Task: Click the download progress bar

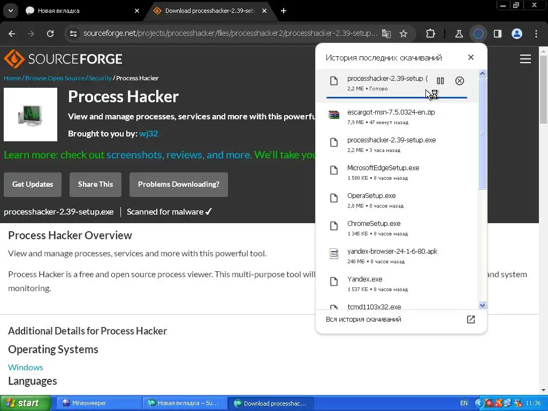Action: [397, 97]
